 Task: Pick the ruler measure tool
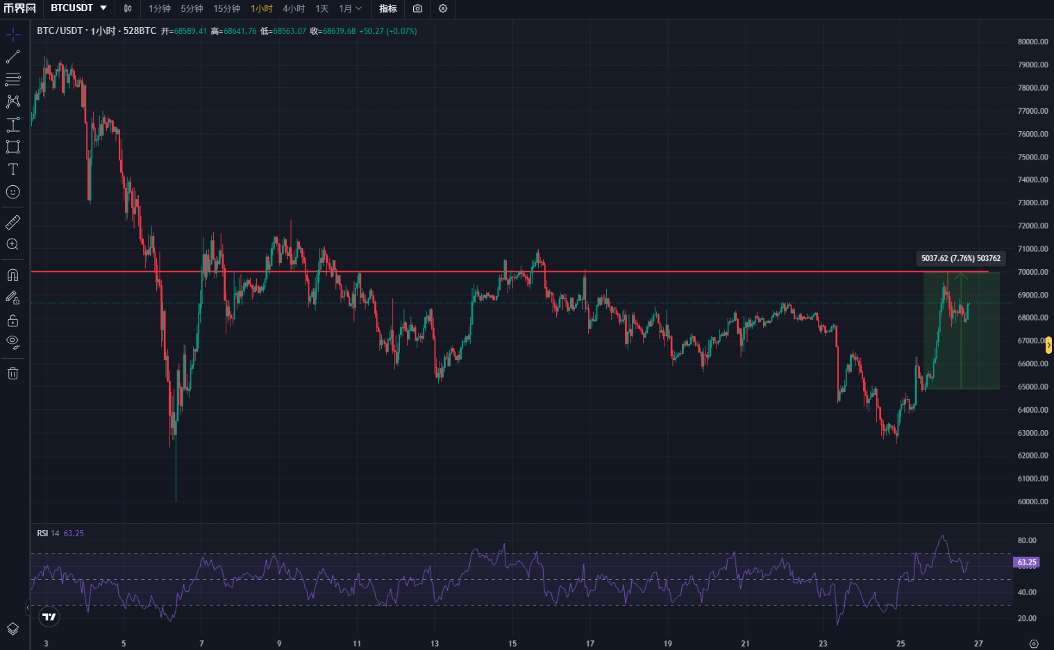pyautogui.click(x=13, y=222)
